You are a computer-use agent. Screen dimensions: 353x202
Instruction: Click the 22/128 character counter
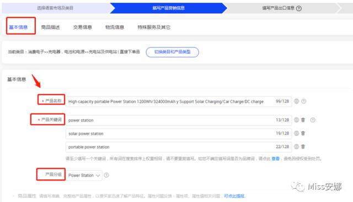pos(282,147)
